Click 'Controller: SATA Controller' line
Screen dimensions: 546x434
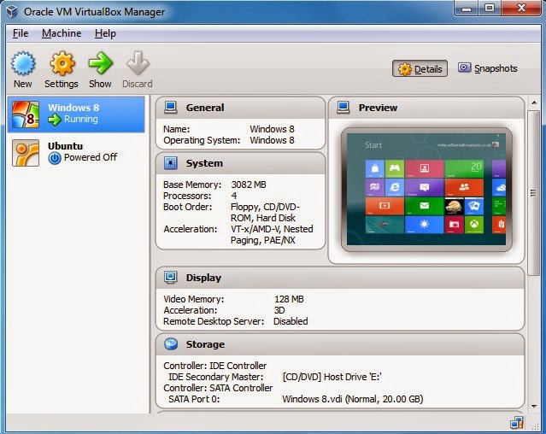[x=218, y=388]
